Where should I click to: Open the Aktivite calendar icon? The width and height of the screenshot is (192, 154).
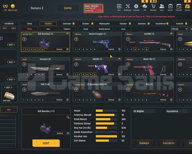tap(179, 6)
